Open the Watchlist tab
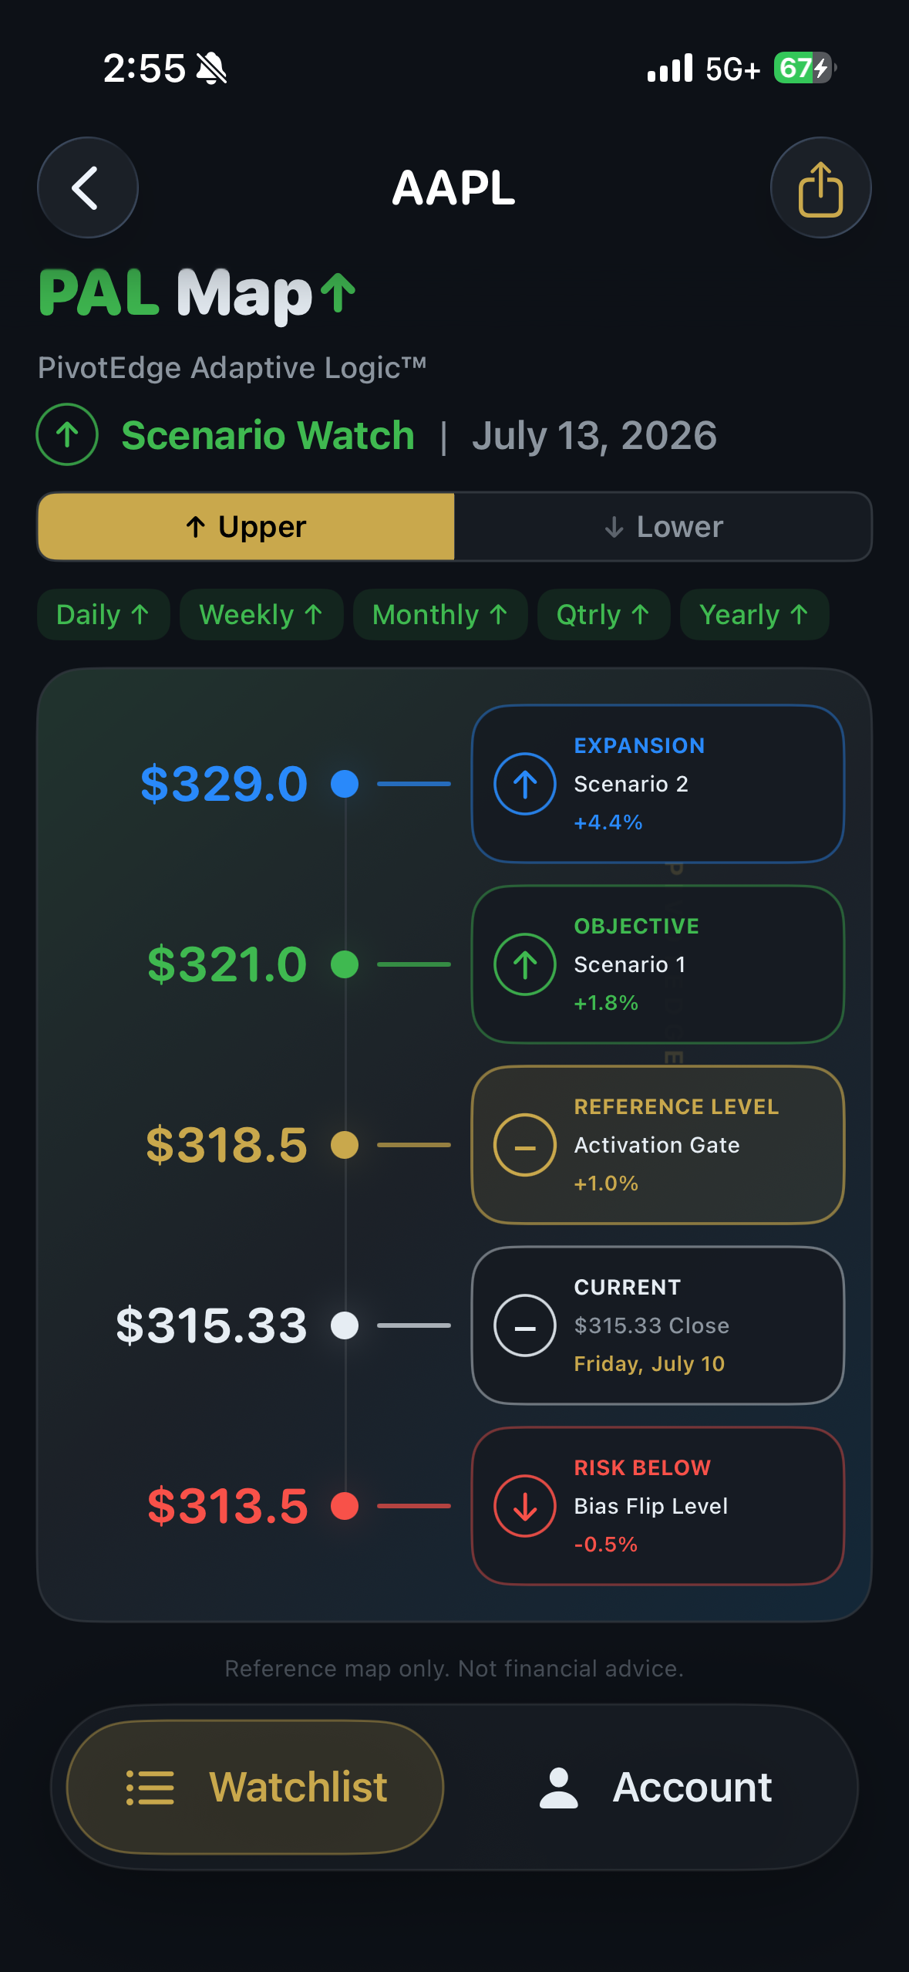Viewport: 909px width, 1972px height. point(255,1787)
